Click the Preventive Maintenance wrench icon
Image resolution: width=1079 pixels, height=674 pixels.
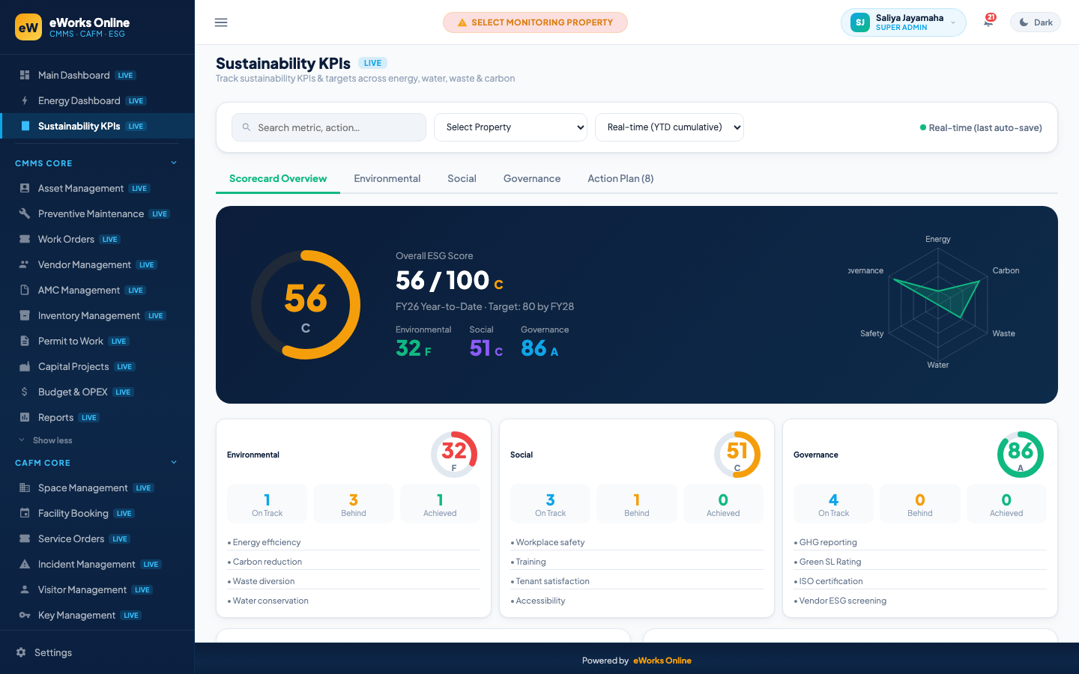(x=25, y=213)
